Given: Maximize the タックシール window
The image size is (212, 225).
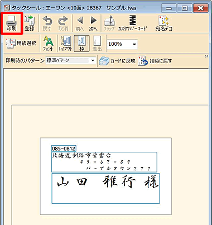Looking at the screenshot, I should [x=185, y=8].
